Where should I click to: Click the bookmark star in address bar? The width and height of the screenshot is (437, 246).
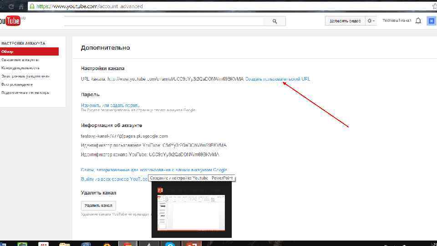coord(434,6)
